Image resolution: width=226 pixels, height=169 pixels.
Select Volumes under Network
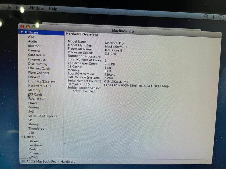[x=35, y=153]
